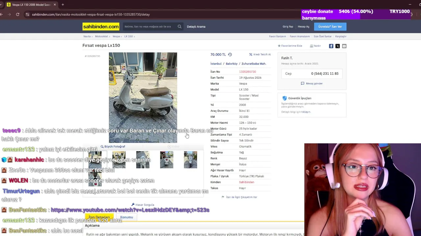Image resolution: width=421 pixels, height=236 pixels.
Task: Click the listing number 1335285730
Action: [x=247, y=72]
